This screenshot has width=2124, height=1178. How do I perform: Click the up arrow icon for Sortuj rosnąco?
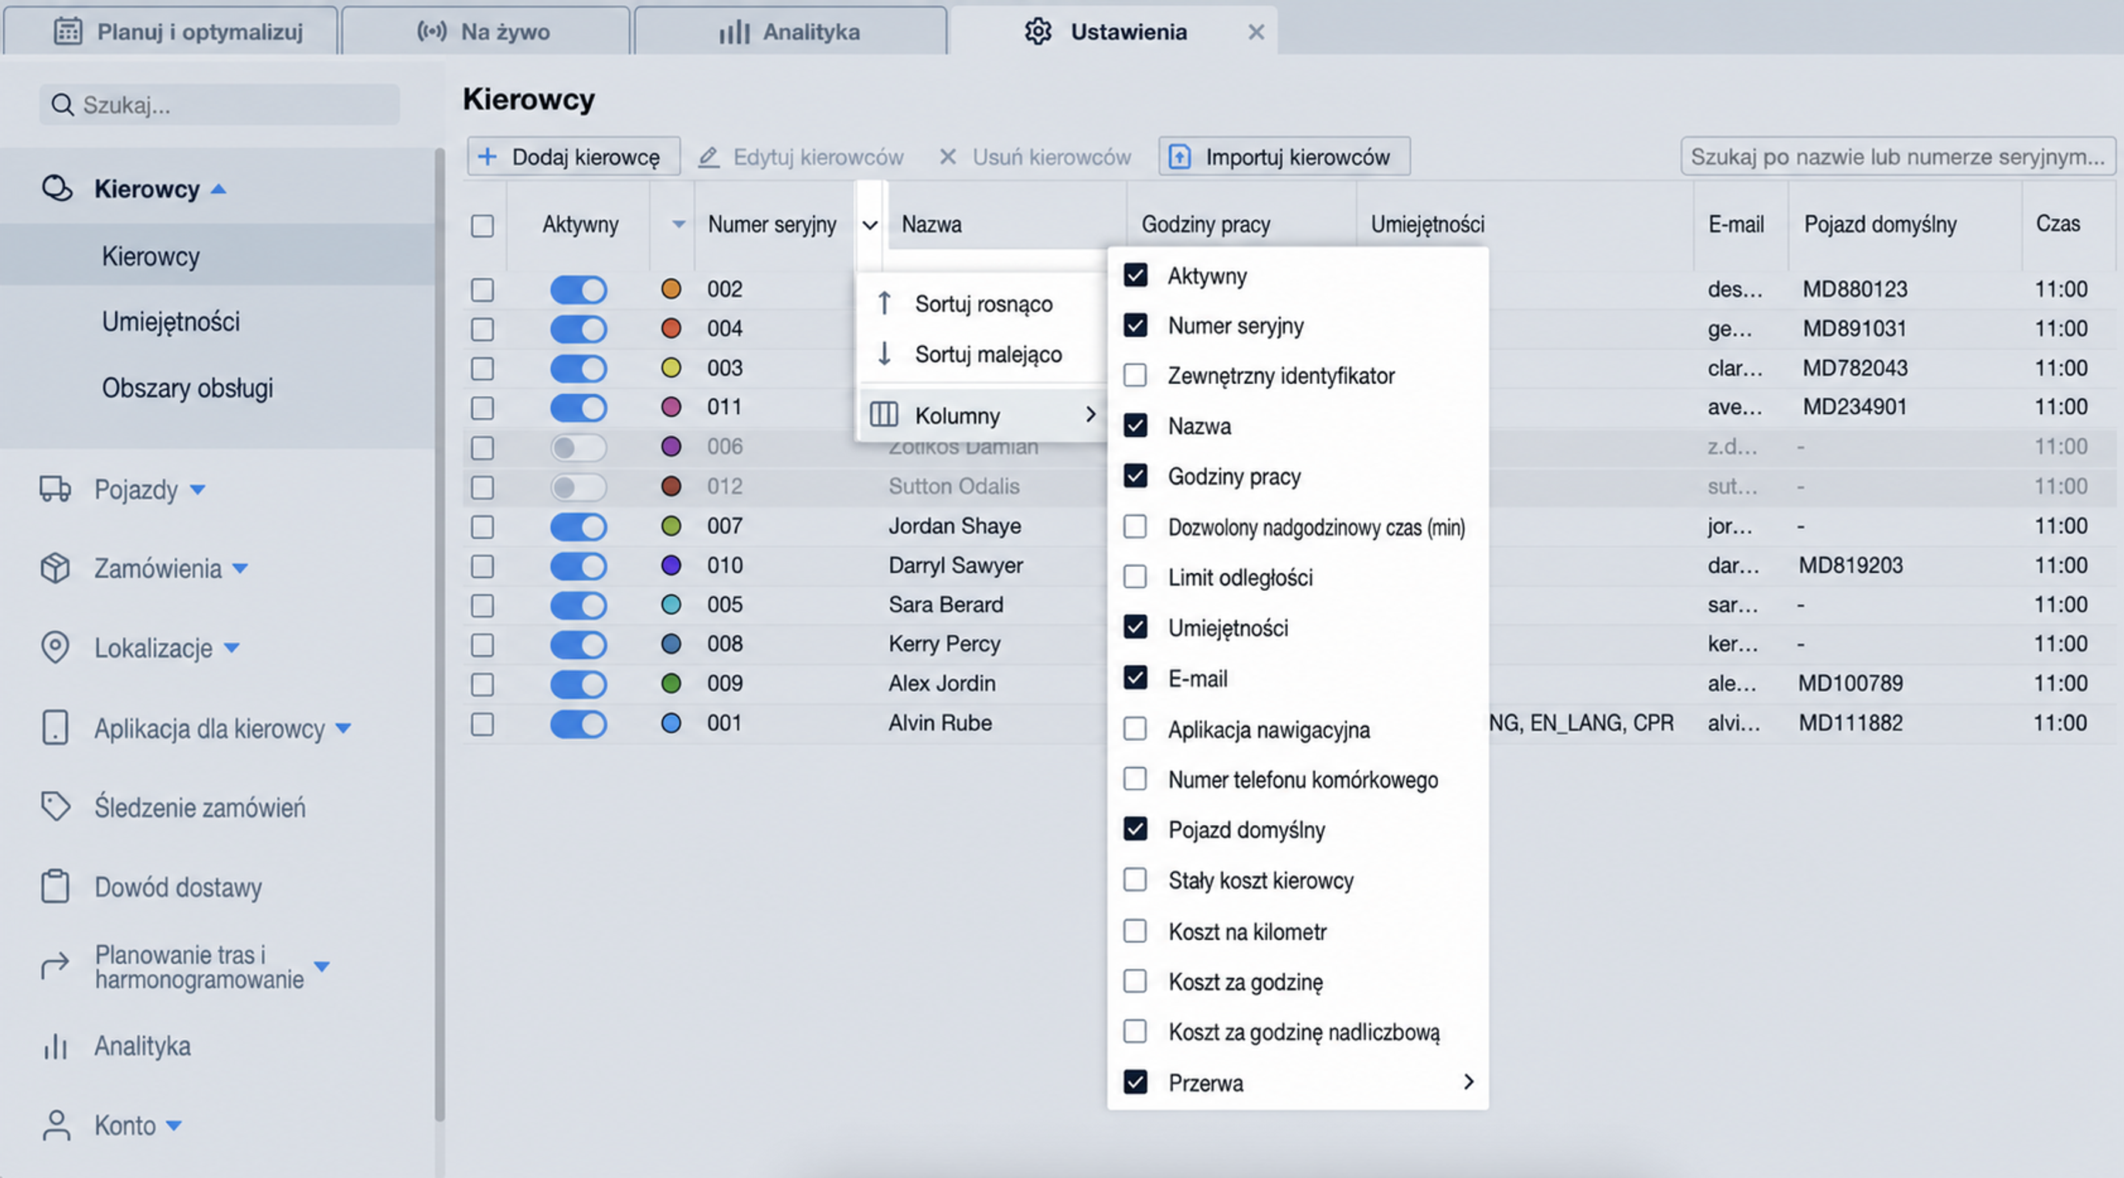pos(884,304)
